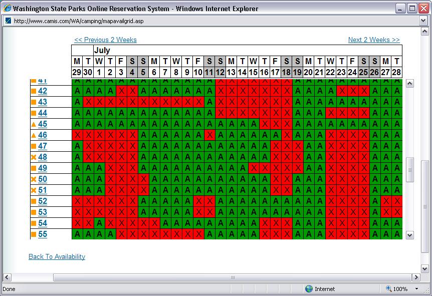
Task: Click the orange square icon beside site 55
Action: [x=34, y=234]
